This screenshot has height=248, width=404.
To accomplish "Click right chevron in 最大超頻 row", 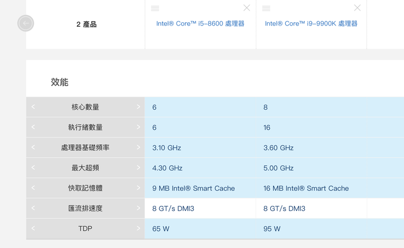I will pyautogui.click(x=138, y=168).
